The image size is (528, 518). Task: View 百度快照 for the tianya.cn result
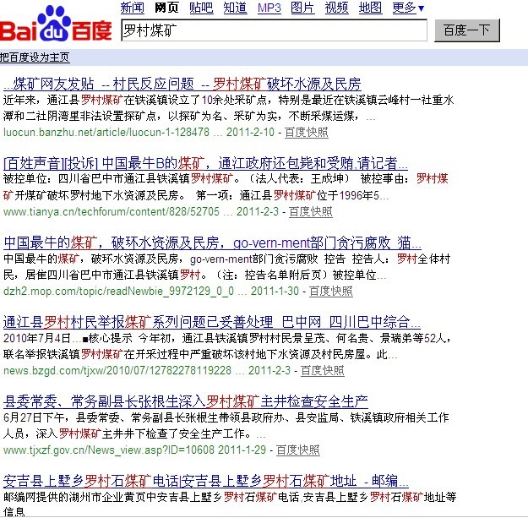(x=312, y=211)
